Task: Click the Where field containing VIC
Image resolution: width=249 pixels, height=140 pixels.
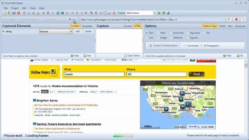Action: point(157,74)
